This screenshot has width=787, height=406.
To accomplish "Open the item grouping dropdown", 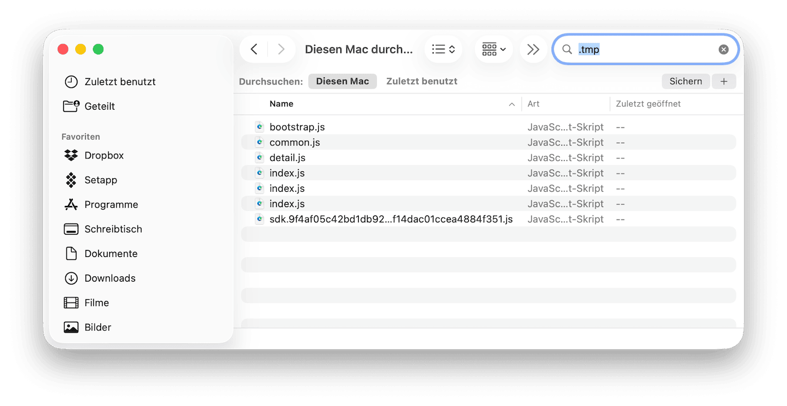I will tap(493, 49).
